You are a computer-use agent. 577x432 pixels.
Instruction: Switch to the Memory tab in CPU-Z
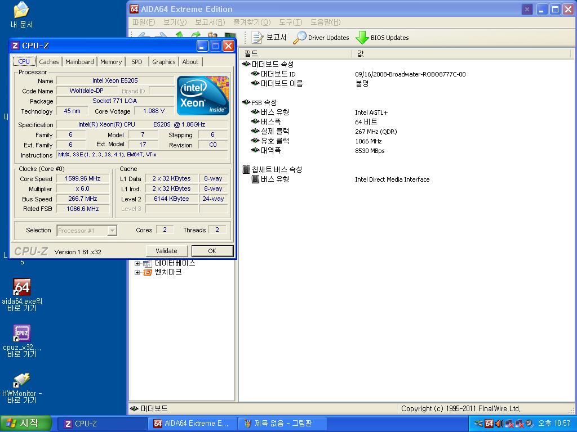point(111,62)
